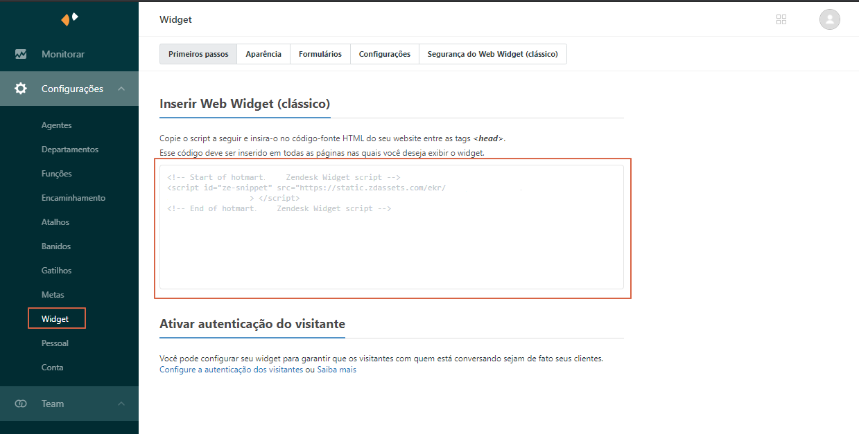The height and width of the screenshot is (434, 859).
Task: Select Widget in the sidebar
Action: coord(55,319)
